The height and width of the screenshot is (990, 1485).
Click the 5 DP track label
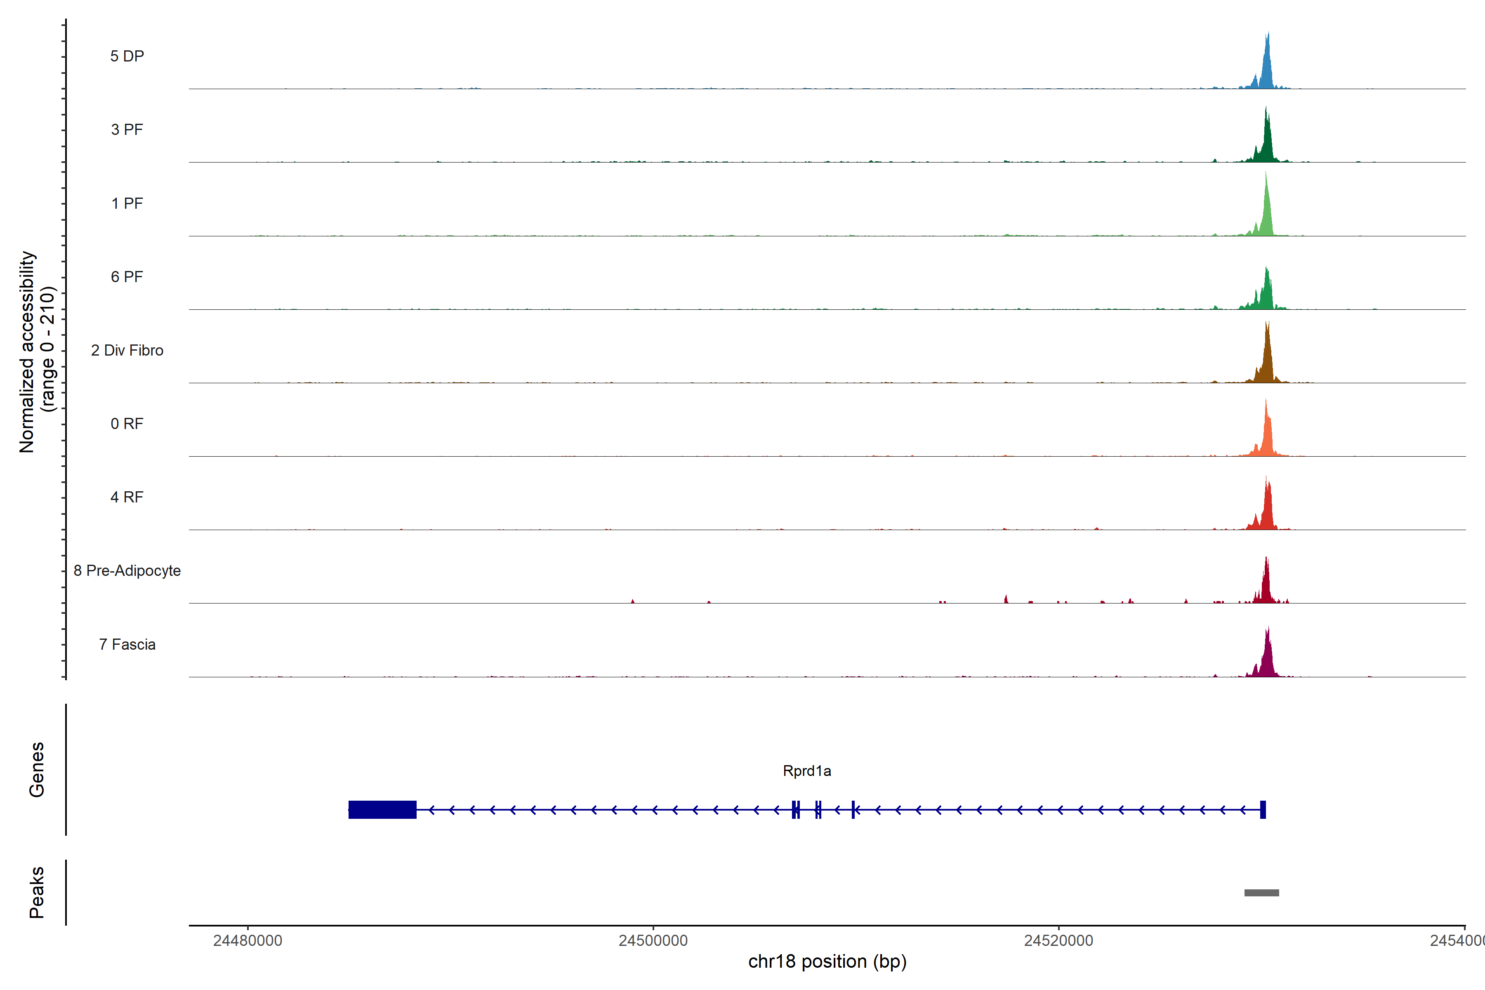(x=127, y=56)
